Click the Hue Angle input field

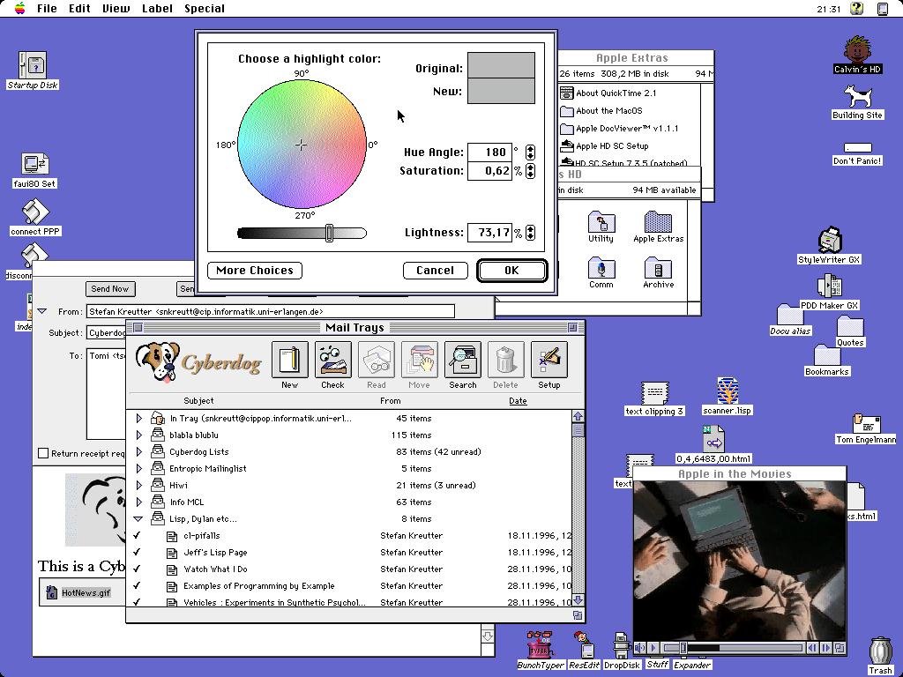(x=489, y=153)
